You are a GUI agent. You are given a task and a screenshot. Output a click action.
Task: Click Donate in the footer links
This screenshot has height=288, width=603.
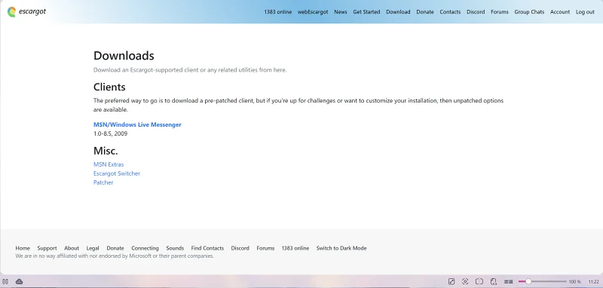[115, 248]
